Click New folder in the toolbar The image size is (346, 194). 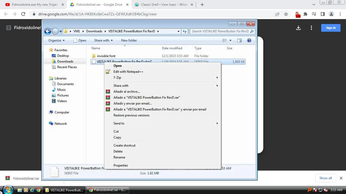(129, 40)
